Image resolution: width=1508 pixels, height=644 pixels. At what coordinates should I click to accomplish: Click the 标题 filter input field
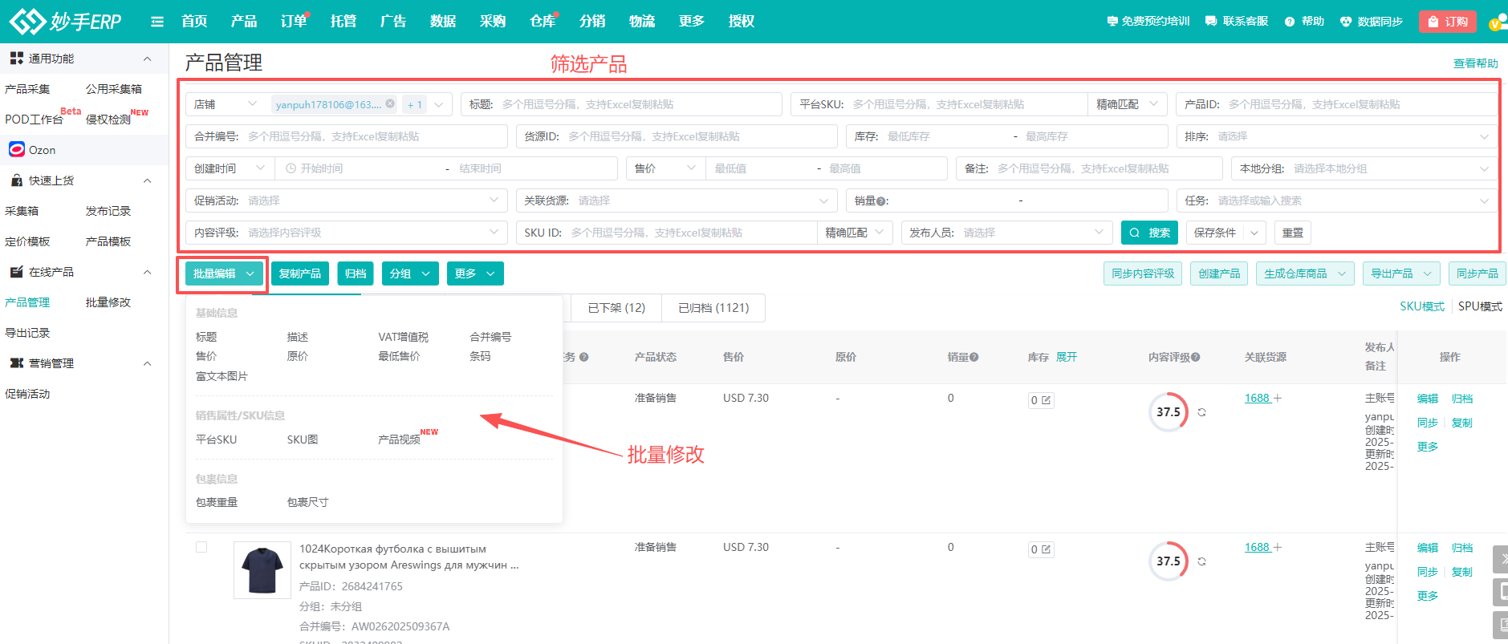point(637,104)
